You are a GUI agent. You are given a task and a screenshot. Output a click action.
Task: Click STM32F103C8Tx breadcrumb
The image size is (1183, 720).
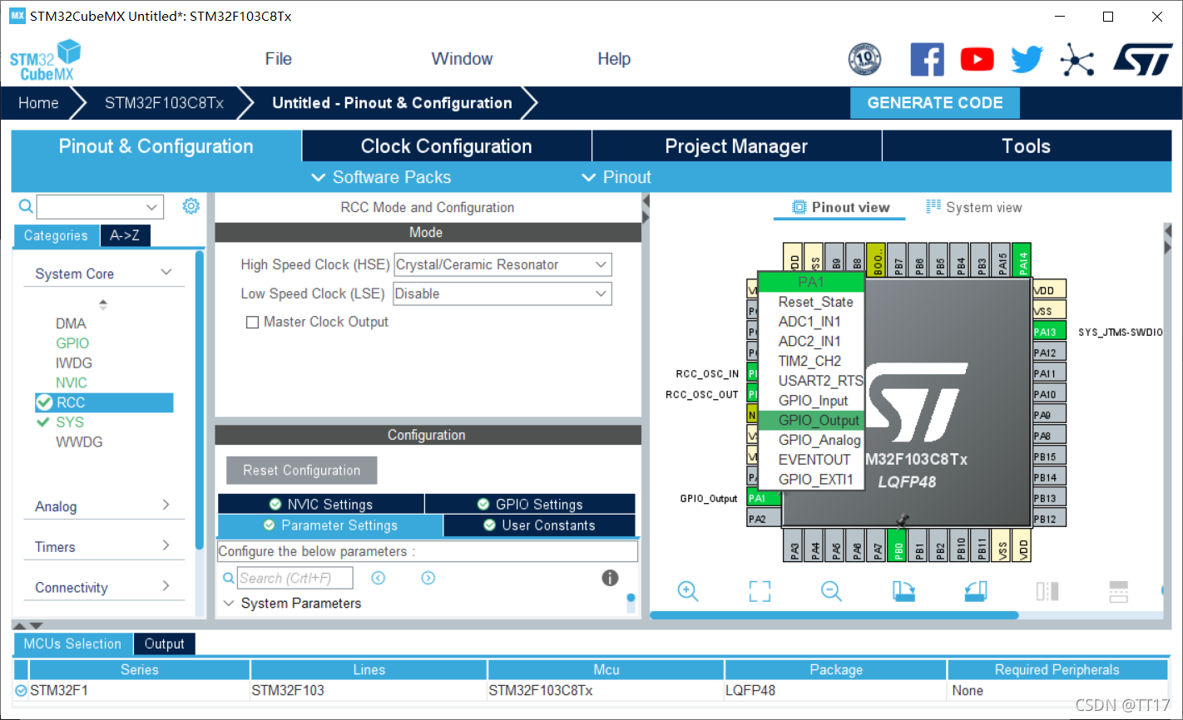tap(164, 103)
